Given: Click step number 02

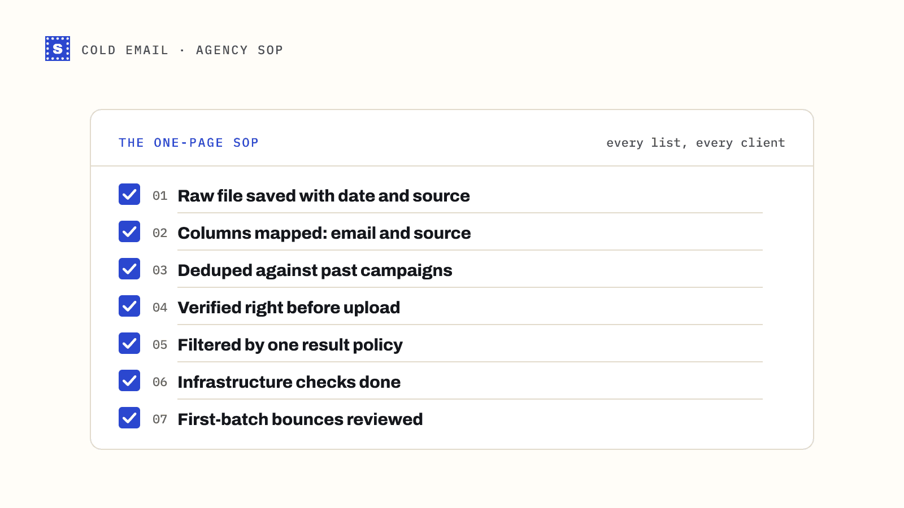Looking at the screenshot, I should (x=160, y=233).
